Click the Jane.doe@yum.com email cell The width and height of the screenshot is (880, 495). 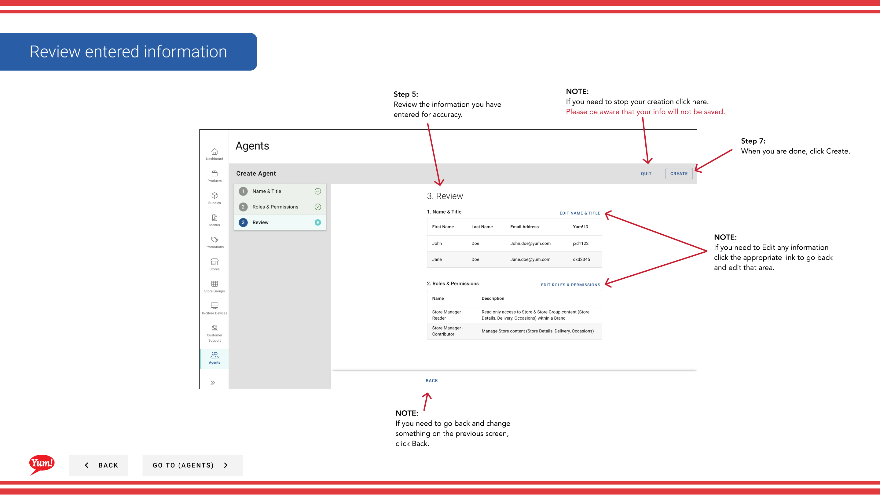coord(530,259)
